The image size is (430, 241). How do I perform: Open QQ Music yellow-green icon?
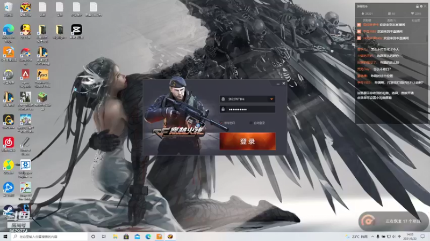tap(9, 165)
